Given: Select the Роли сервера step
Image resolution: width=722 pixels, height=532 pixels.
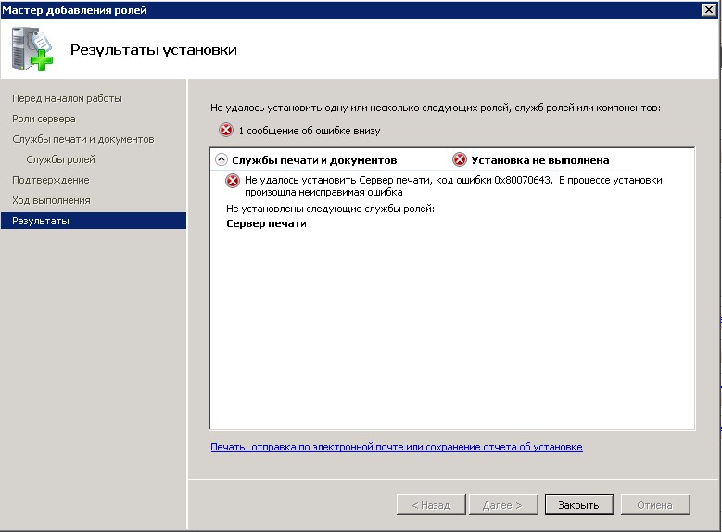Looking at the screenshot, I should pos(44,119).
